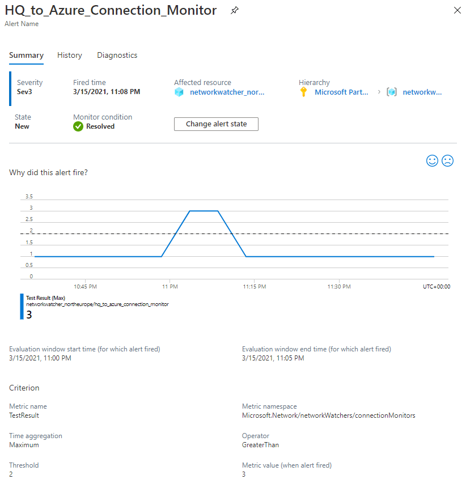The image size is (466, 488).
Task: Open the networkwatcher_nor... affected resource link
Action: click(227, 92)
